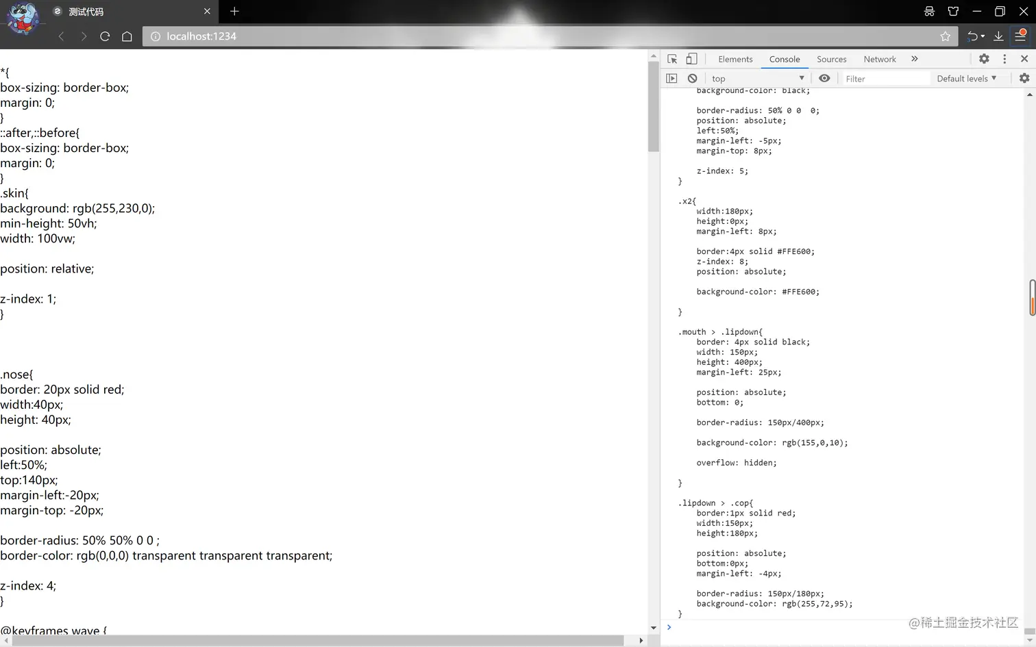Click the '.mouth > .lipdown{' line in console
The height and width of the screenshot is (647, 1036).
point(720,332)
